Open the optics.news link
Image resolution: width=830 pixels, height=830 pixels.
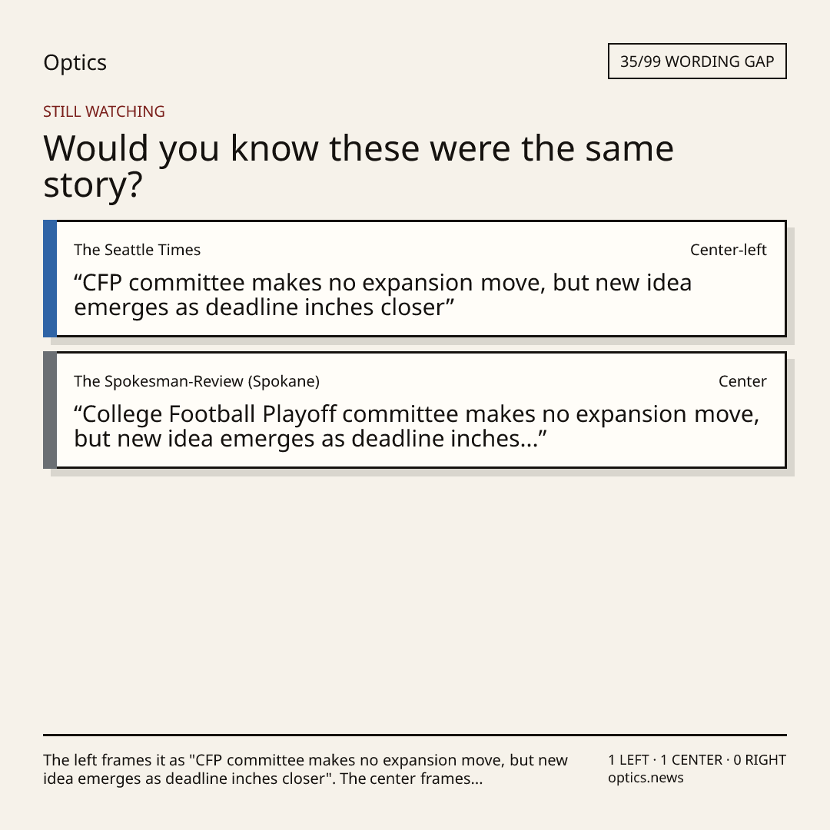coord(646,778)
